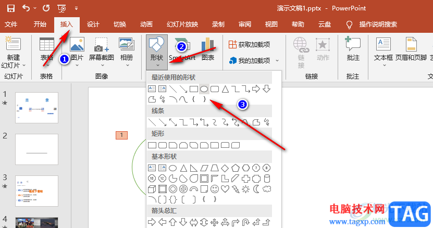Select the lightning bolt in 基本形状

point(236,189)
